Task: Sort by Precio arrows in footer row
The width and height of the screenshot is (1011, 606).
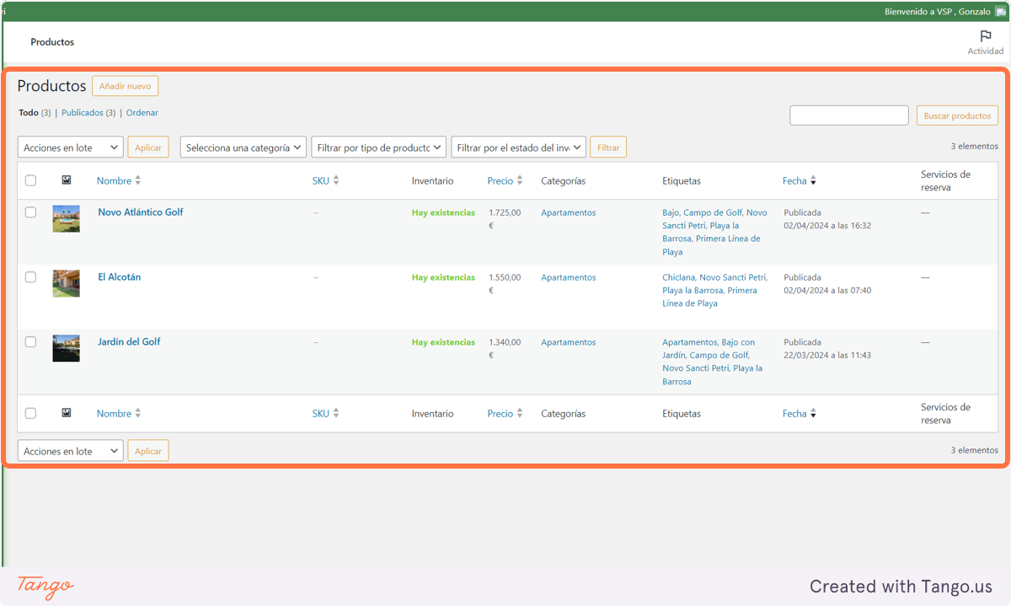Action: (520, 413)
